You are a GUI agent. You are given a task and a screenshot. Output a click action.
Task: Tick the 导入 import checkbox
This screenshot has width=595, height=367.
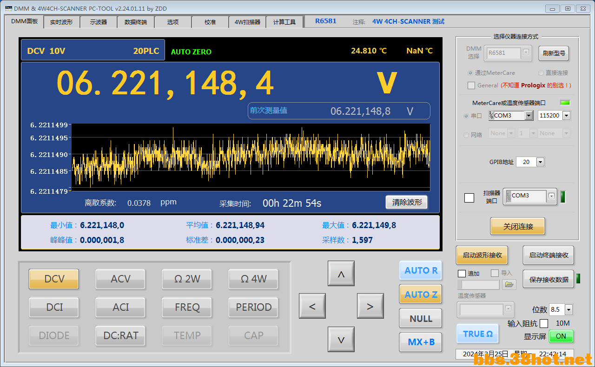coord(495,273)
